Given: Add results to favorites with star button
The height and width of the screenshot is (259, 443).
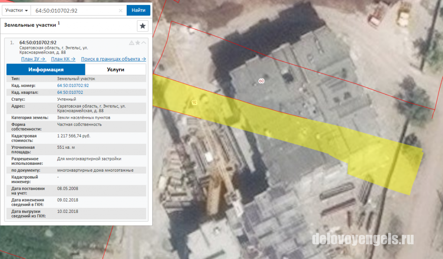Looking at the screenshot, I should coord(143,26).
